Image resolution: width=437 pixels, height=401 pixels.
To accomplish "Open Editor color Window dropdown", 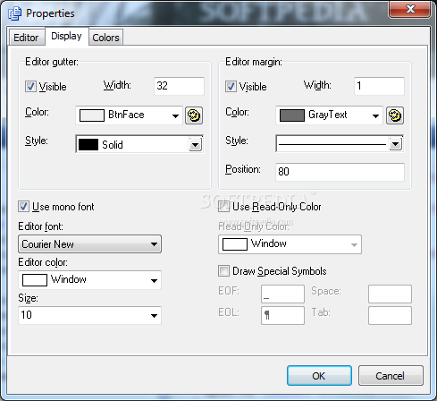I will point(89,280).
